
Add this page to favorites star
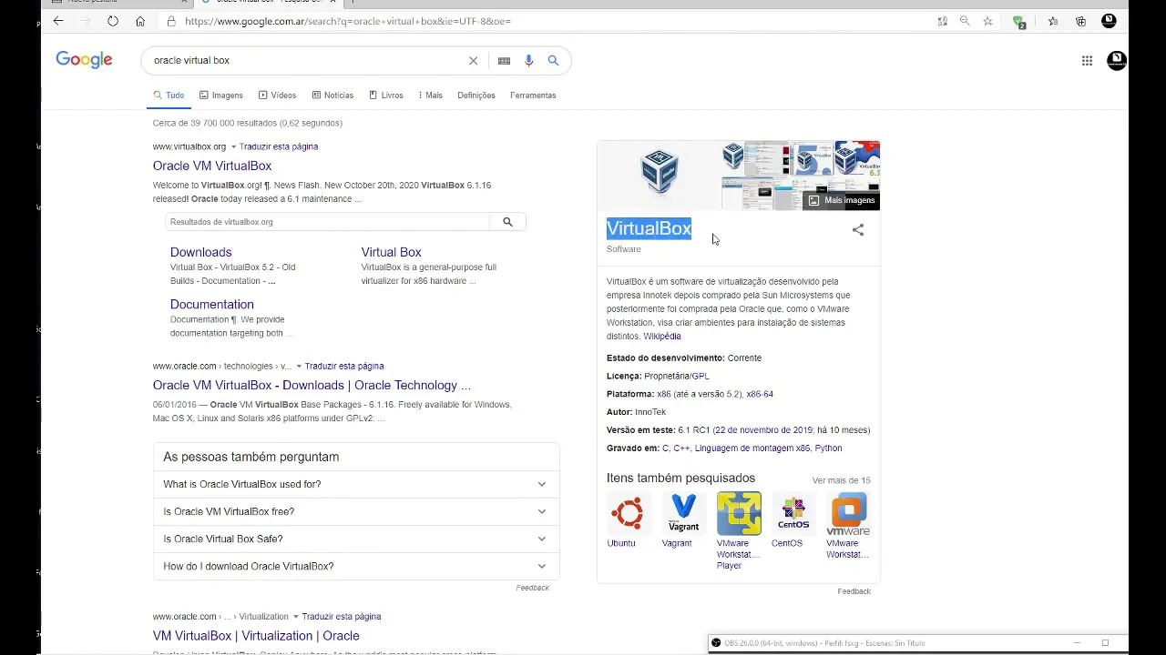click(x=987, y=21)
